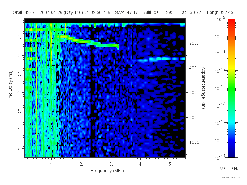Click the cyan band of the colorbar
Image resolution: width=247 pixels, height=185 pixels.
click(232, 122)
